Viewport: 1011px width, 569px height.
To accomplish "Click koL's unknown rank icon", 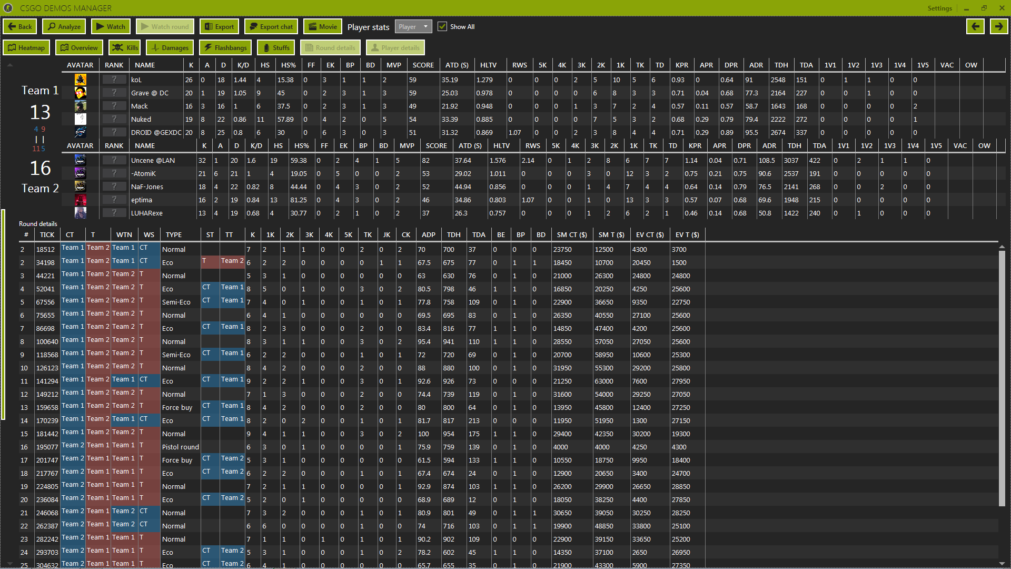I will coord(114,80).
